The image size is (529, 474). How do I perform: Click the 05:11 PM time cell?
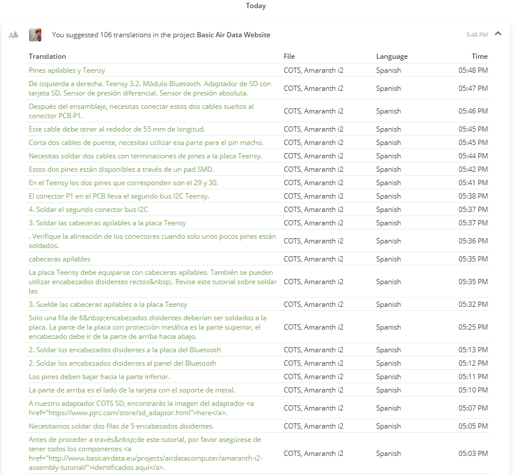[473, 376]
